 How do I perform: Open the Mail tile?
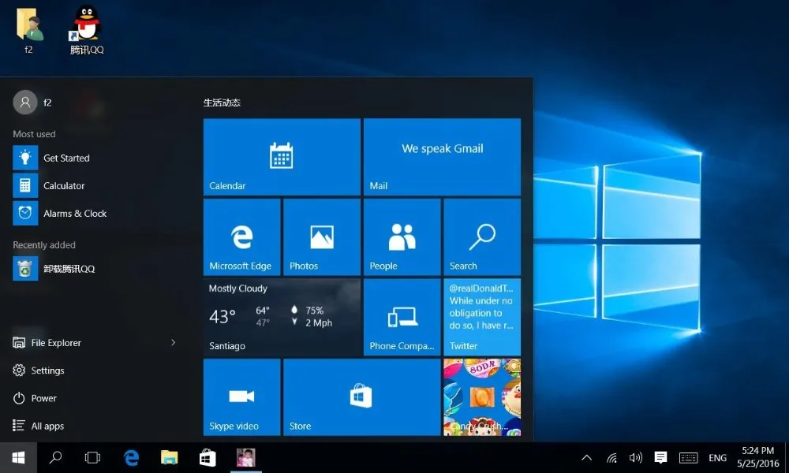(x=442, y=157)
